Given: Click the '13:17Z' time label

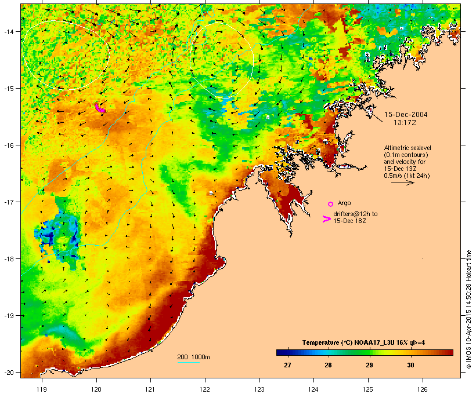Looking at the screenshot, I should point(405,123).
